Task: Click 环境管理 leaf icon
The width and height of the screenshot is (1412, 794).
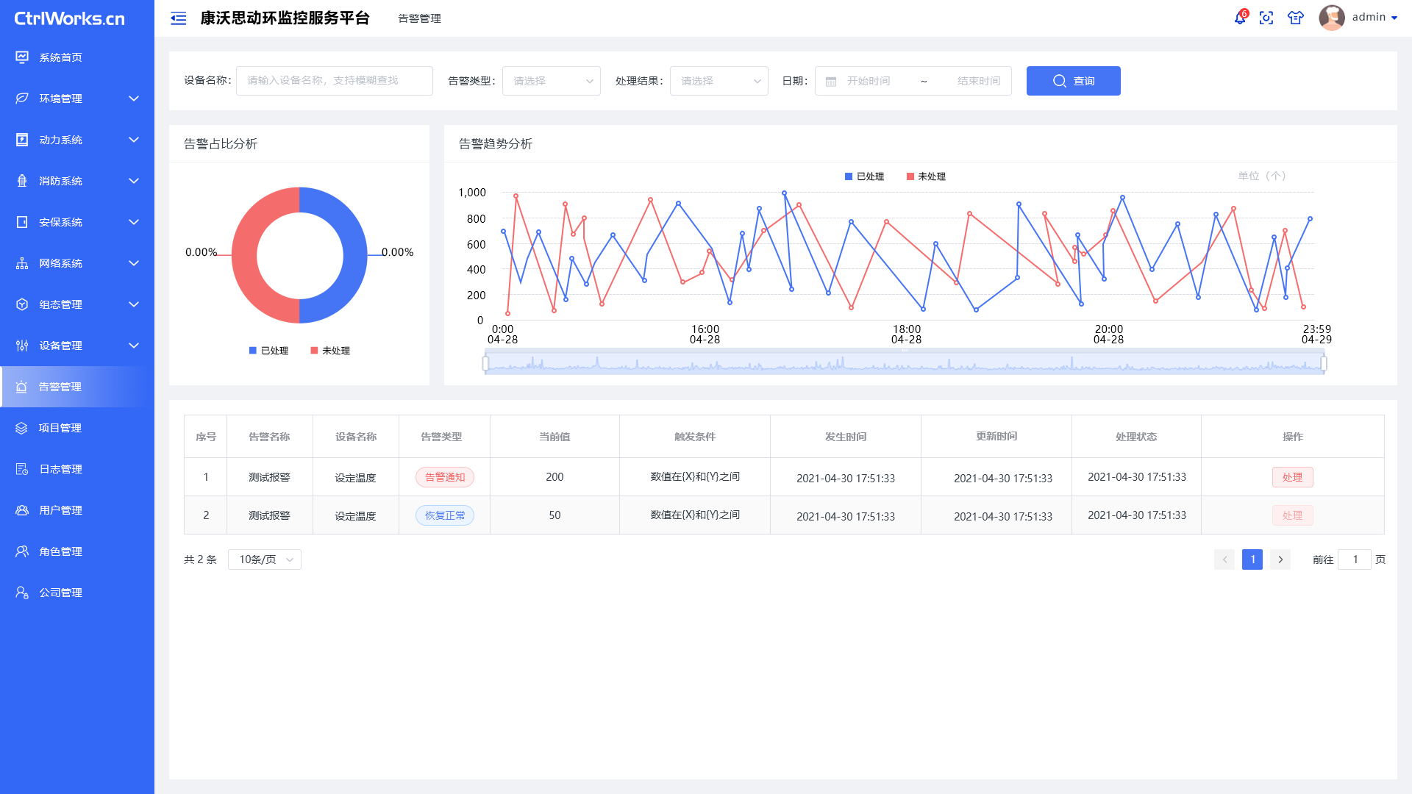Action: pos(22,99)
